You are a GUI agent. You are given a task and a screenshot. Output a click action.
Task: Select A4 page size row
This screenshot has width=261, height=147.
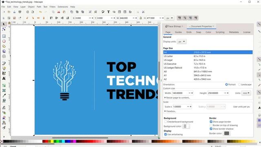point(208,52)
